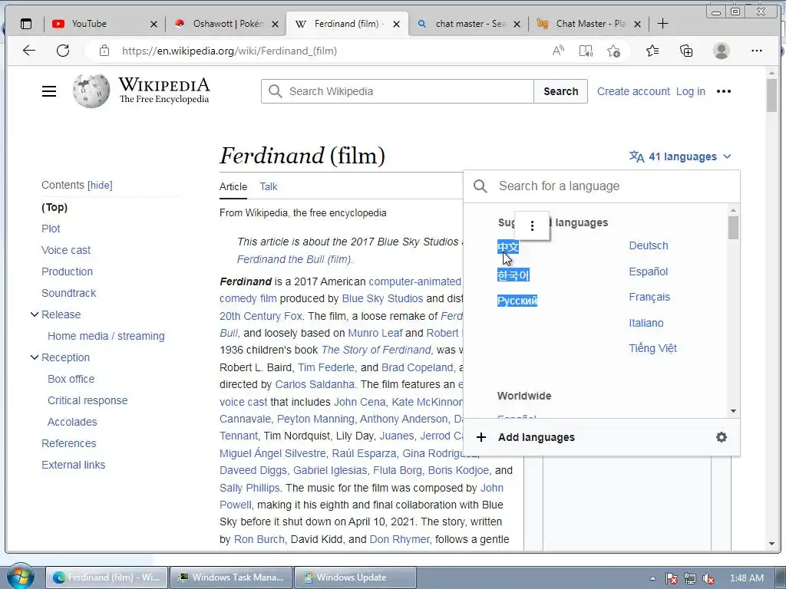
Task: Show hidden tray icons arrow
Action: [x=652, y=578]
